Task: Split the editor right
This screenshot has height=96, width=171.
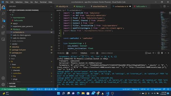Action: pos(165,6)
